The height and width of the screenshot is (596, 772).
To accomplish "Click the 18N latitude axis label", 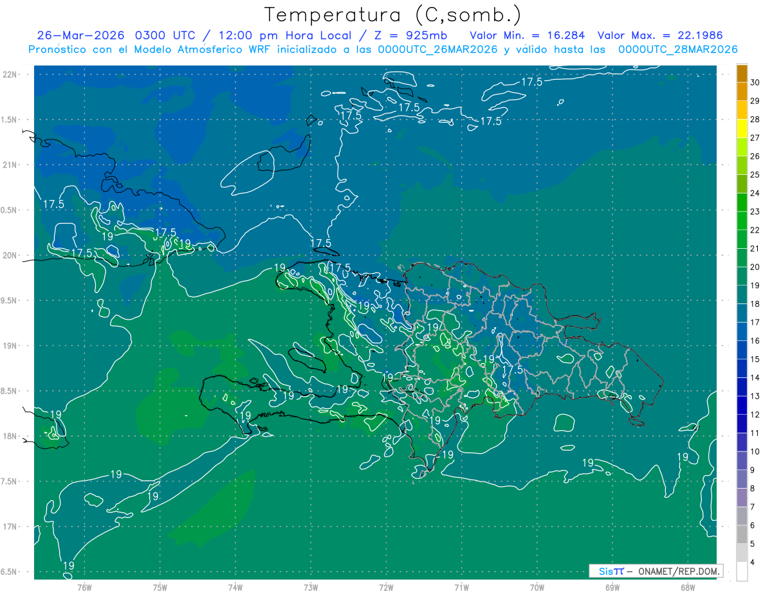I will tap(10, 436).
